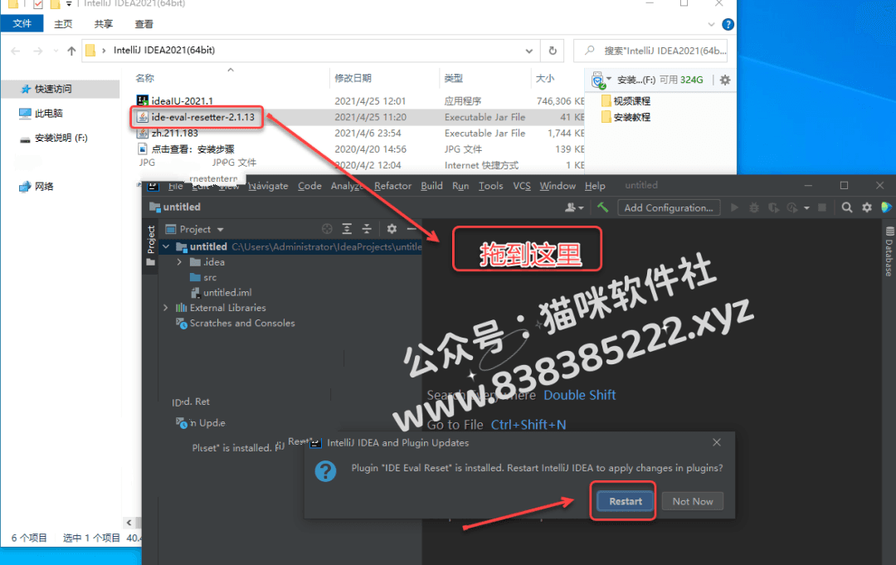Open the Refactor menu
This screenshot has width=896, height=565.
point(392,186)
